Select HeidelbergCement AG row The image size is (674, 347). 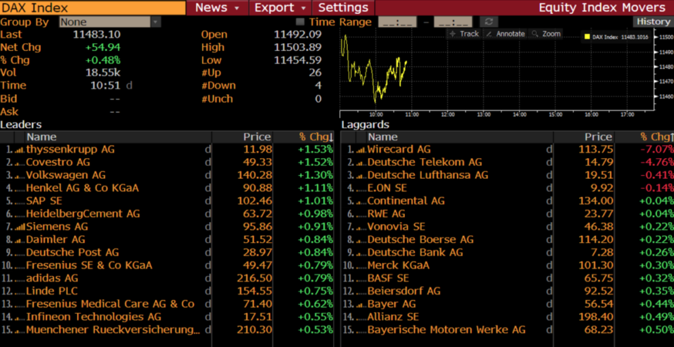click(x=167, y=214)
